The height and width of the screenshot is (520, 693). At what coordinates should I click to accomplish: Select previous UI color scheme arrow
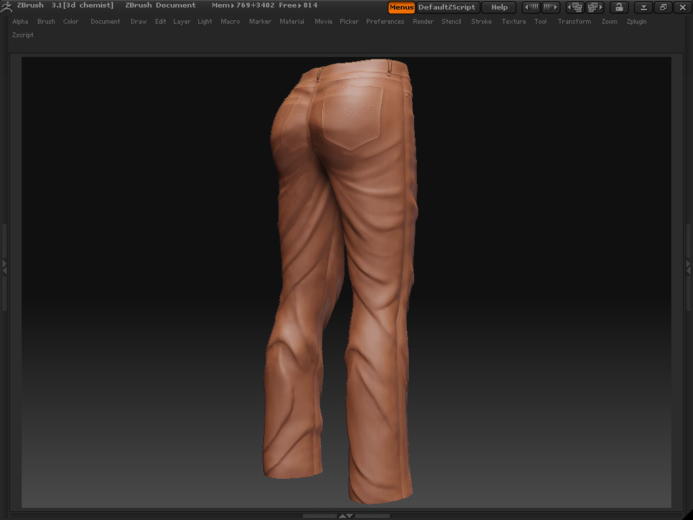(531, 7)
